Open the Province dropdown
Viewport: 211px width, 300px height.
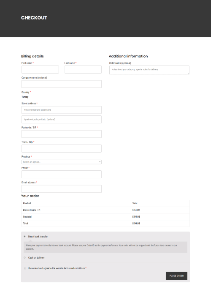click(62, 162)
